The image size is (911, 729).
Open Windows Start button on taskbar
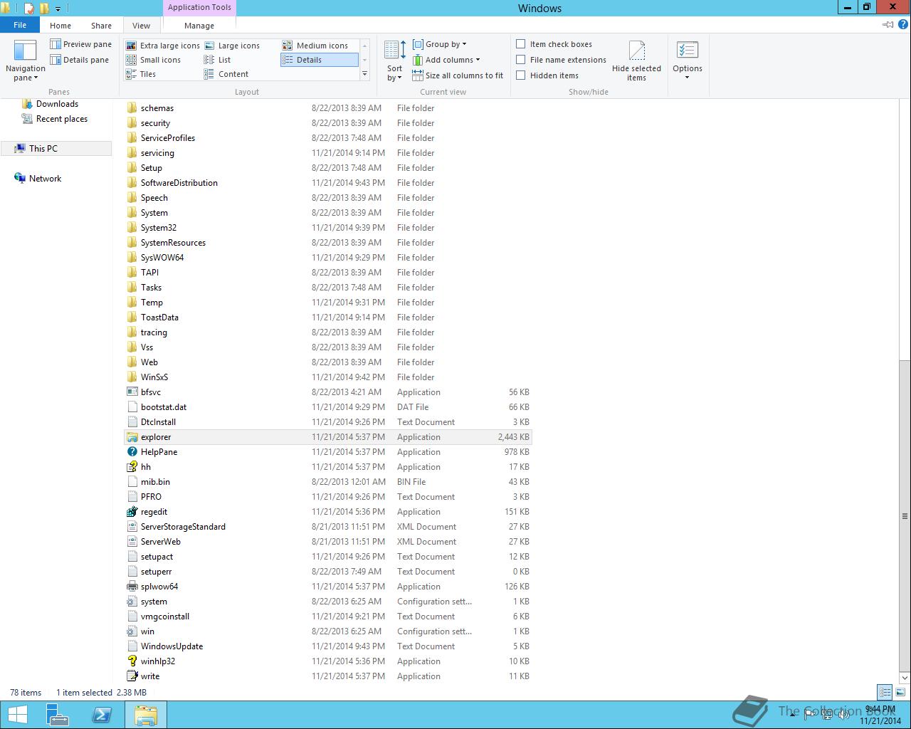pos(17,715)
